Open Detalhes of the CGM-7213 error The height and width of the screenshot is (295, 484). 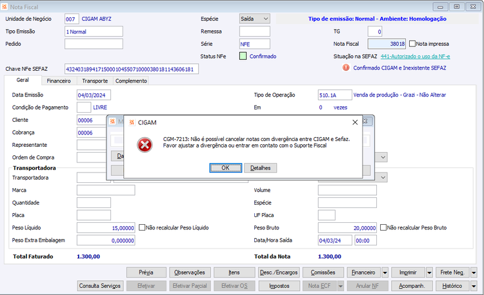tap(260, 168)
